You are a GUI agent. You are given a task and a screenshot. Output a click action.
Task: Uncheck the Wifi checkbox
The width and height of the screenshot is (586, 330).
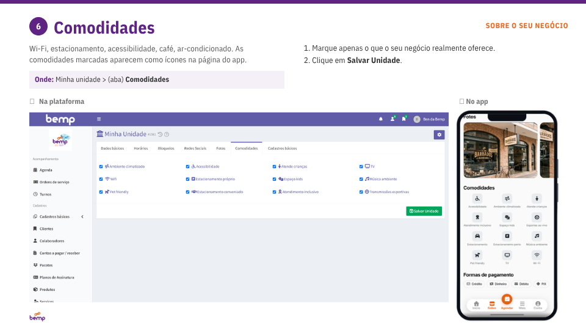coord(101,179)
